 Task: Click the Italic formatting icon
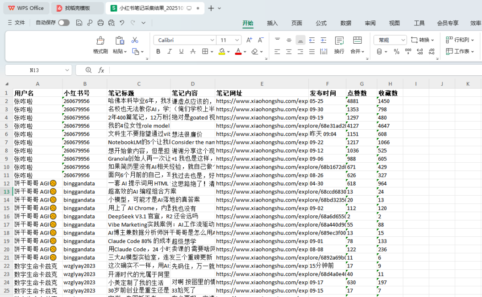pos(170,52)
